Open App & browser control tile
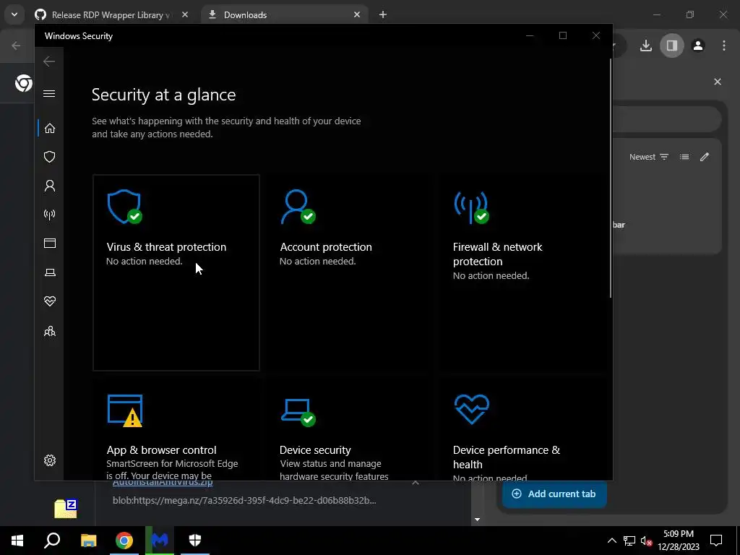The width and height of the screenshot is (740, 555). [176, 429]
